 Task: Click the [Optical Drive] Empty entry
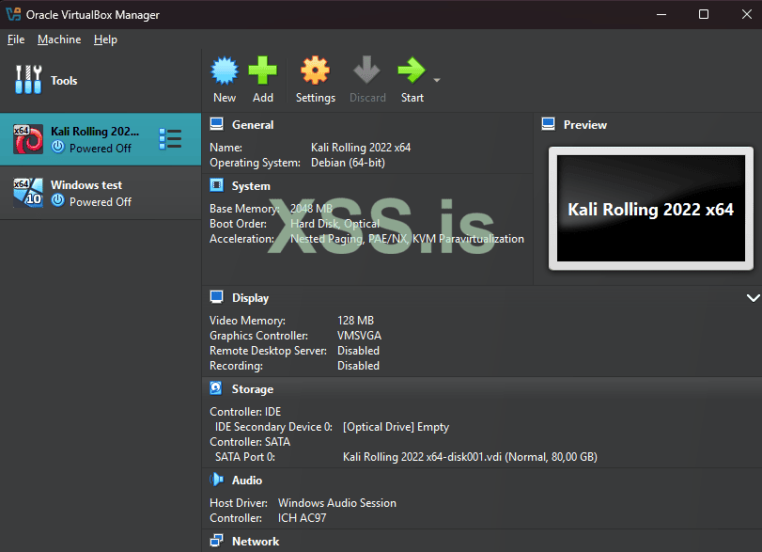click(397, 427)
